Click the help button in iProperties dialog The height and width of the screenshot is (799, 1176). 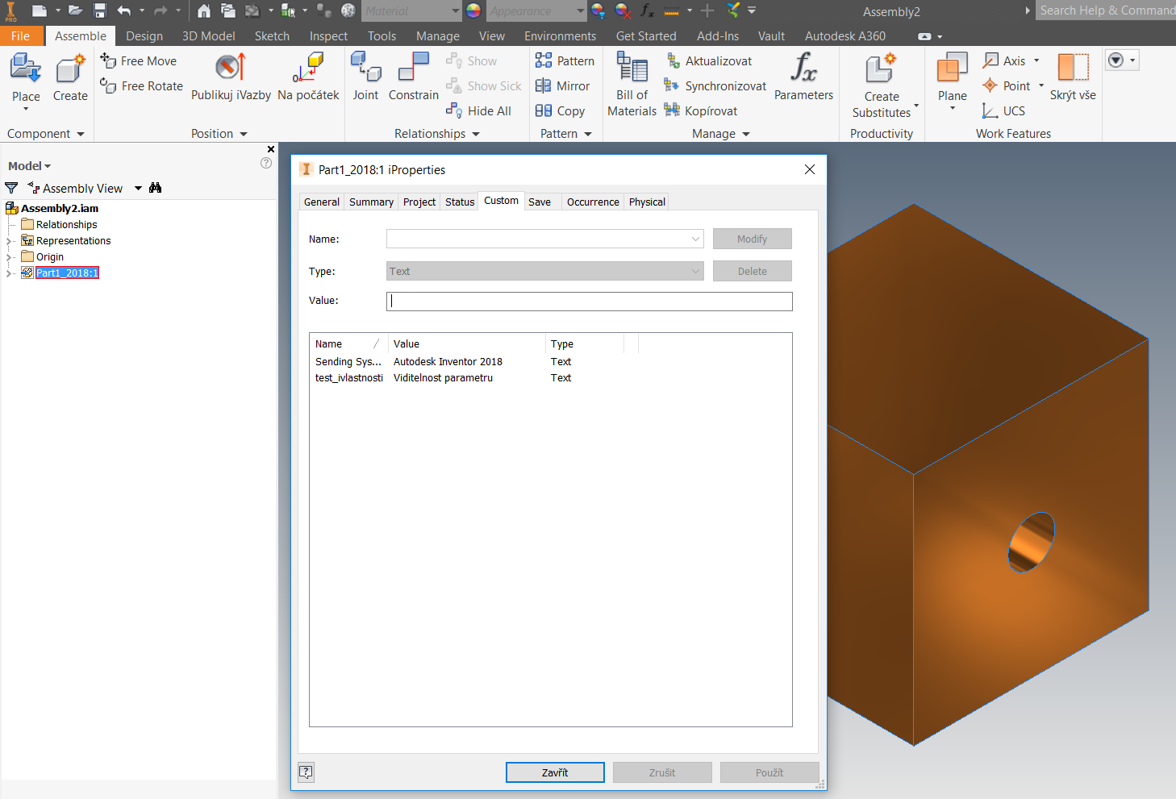[306, 772]
